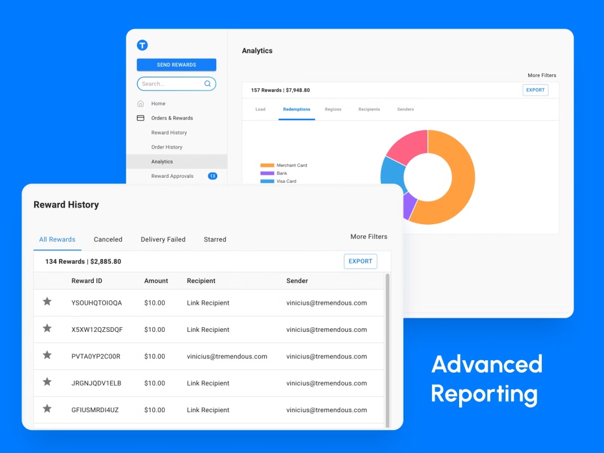Collapse the Orders & Rewards sidebar section

point(172,118)
